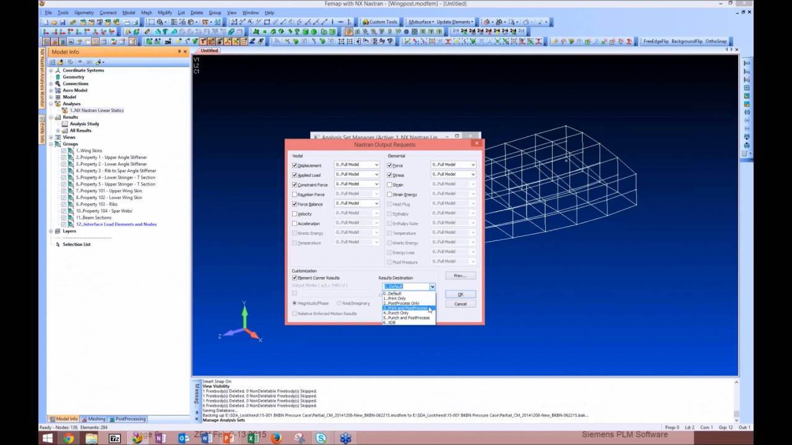Toggle visibility checkbox for 1..Wing Skins group

point(63,151)
